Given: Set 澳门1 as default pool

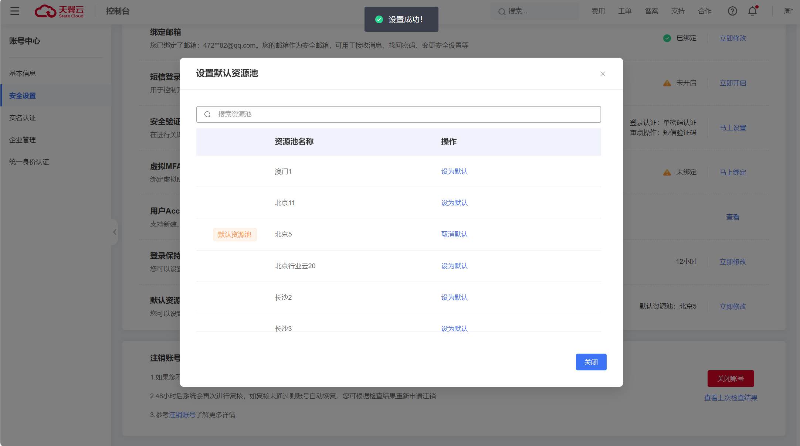Looking at the screenshot, I should coord(454,171).
